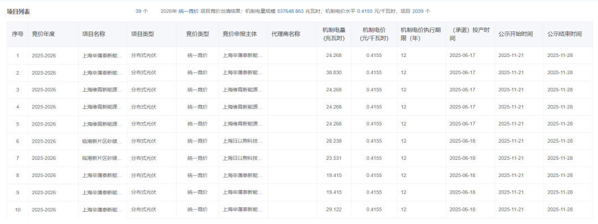
Task: Select the 38.830 volume cell in row 2
Action: 334,72
